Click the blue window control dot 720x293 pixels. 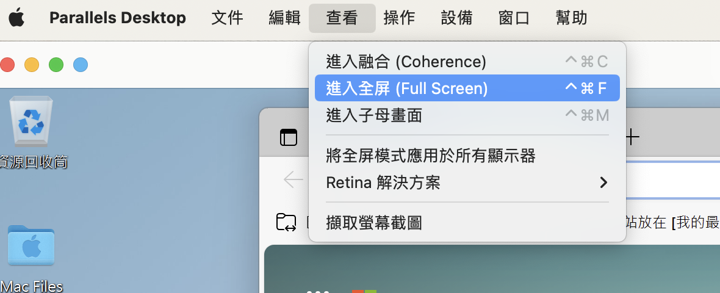click(x=81, y=65)
